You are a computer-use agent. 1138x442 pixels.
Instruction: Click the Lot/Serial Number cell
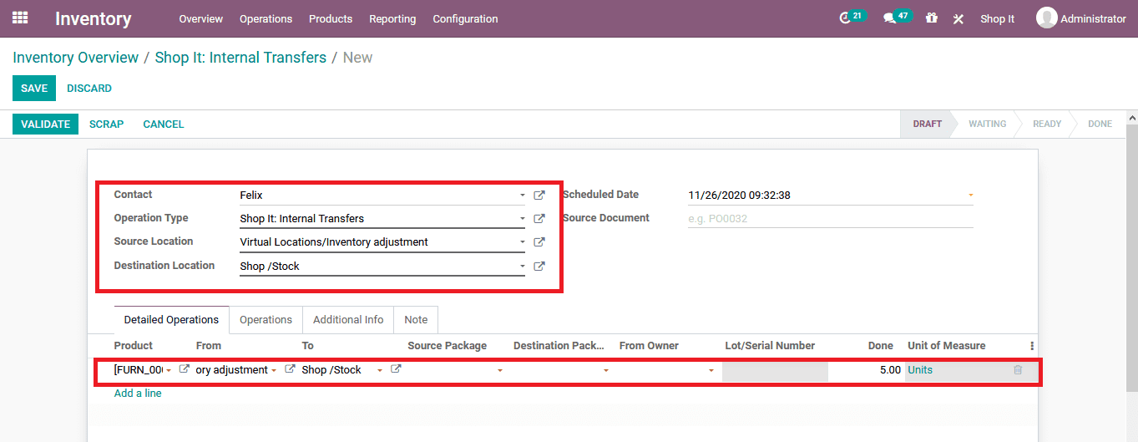775,370
